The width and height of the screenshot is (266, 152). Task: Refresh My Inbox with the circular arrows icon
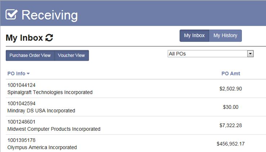tap(49, 38)
